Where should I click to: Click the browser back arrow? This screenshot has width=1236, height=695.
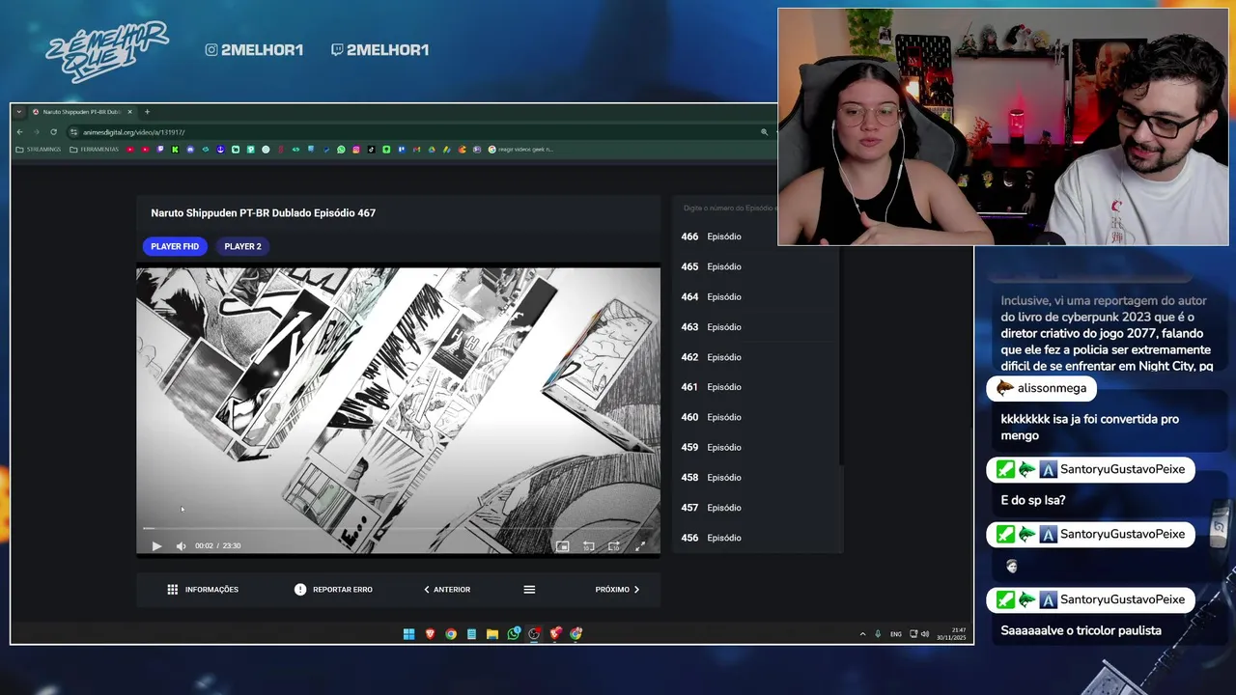click(x=20, y=132)
